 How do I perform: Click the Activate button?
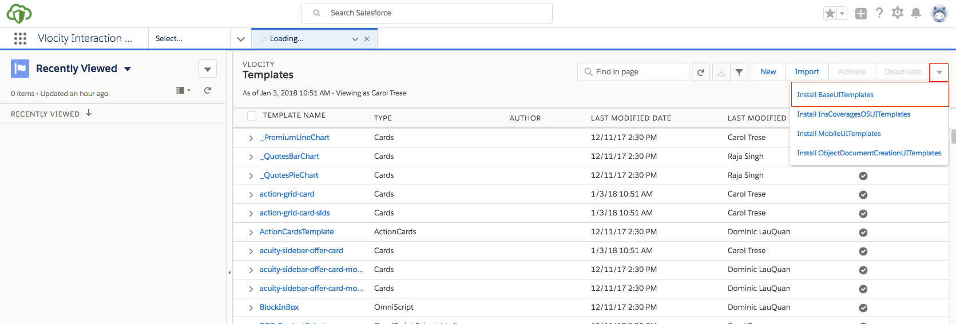coord(852,72)
